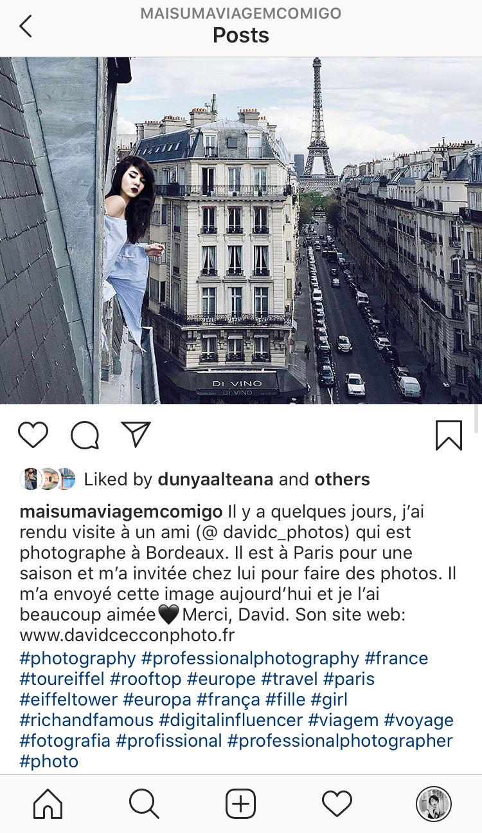This screenshot has width=482, height=833.
Task: Open hashtag #digitalinfluencer
Action: pyautogui.click(x=231, y=720)
